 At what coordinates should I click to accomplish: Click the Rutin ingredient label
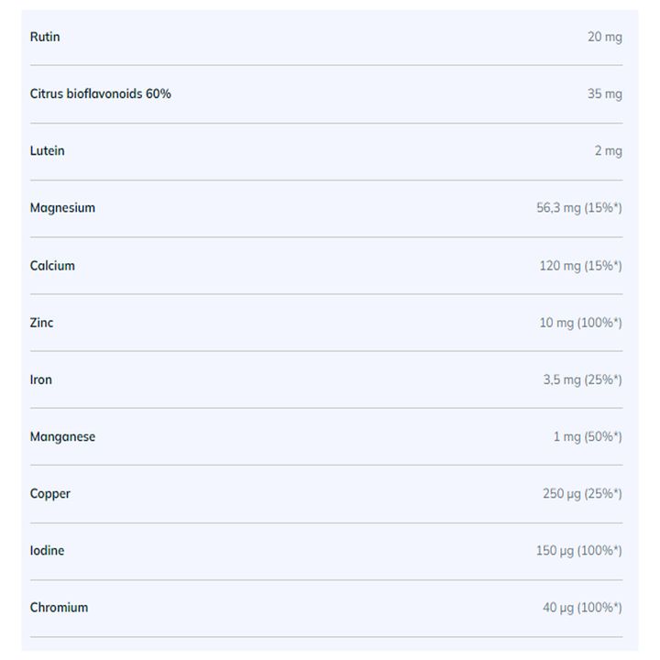click(45, 37)
